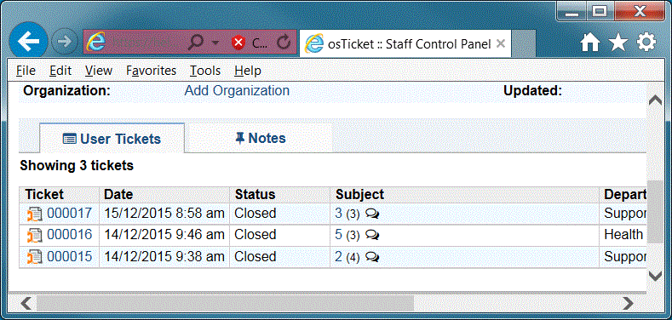Screen dimensions: 672x320
Task: Click the horizontal scrollbar right arrow
Action: coord(628,304)
